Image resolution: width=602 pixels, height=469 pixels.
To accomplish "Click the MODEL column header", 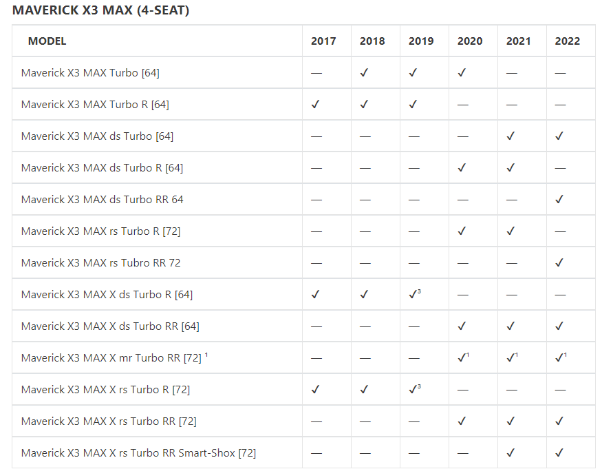I will point(47,41).
